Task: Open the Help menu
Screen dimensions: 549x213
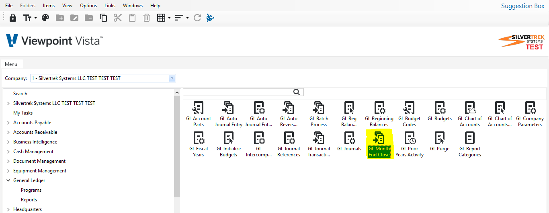Action: [155, 6]
